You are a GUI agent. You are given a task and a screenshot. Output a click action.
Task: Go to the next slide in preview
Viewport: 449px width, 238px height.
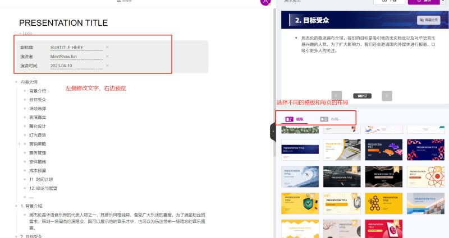387,96
